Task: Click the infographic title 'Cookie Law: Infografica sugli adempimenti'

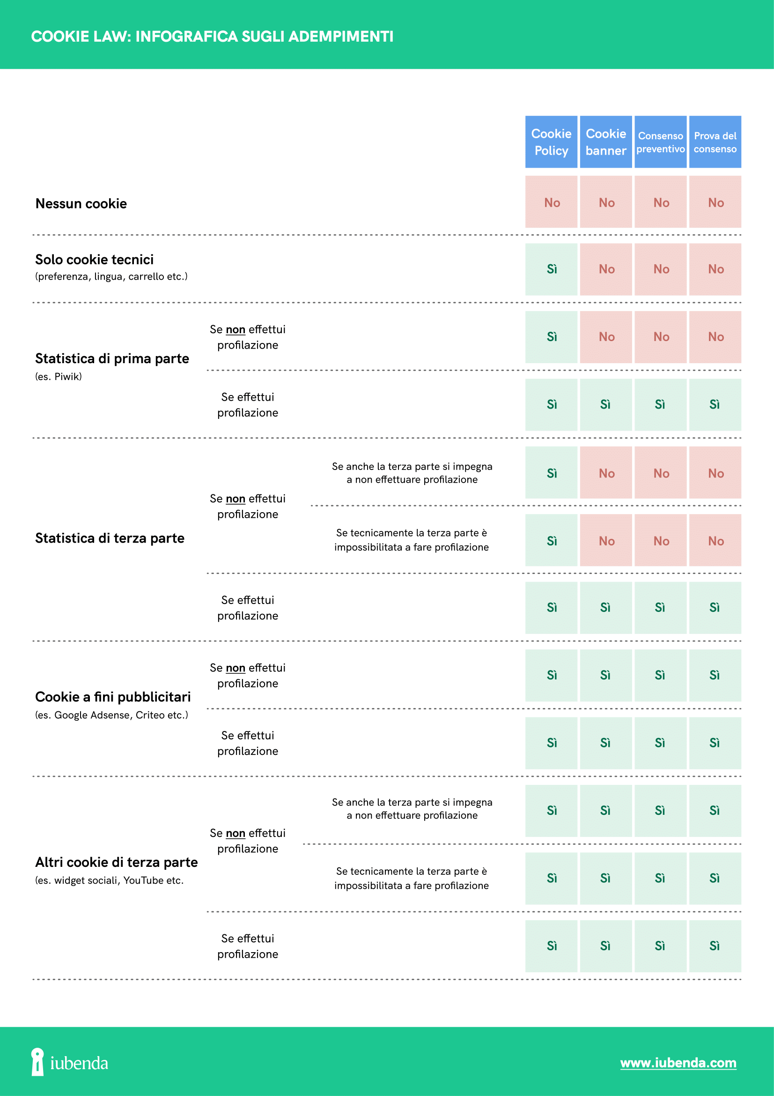Action: [x=212, y=36]
